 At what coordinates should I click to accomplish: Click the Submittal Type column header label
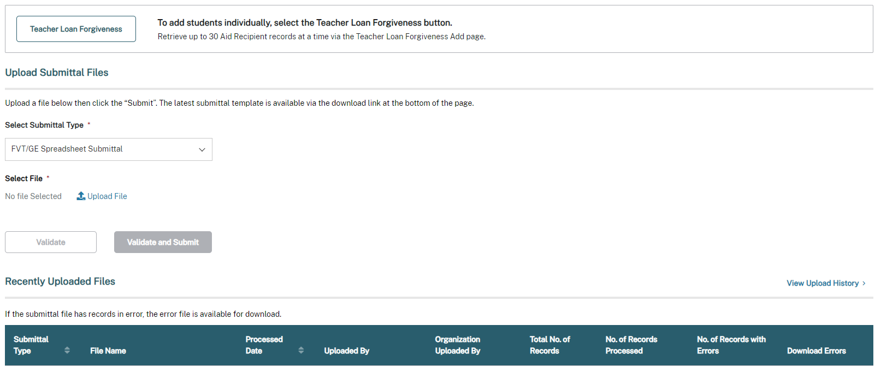[31, 345]
